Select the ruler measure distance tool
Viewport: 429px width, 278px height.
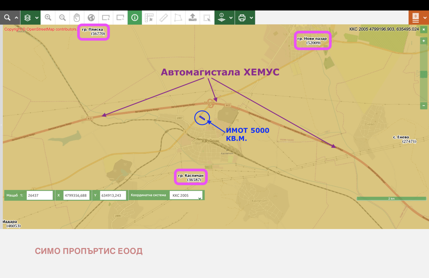click(x=164, y=18)
